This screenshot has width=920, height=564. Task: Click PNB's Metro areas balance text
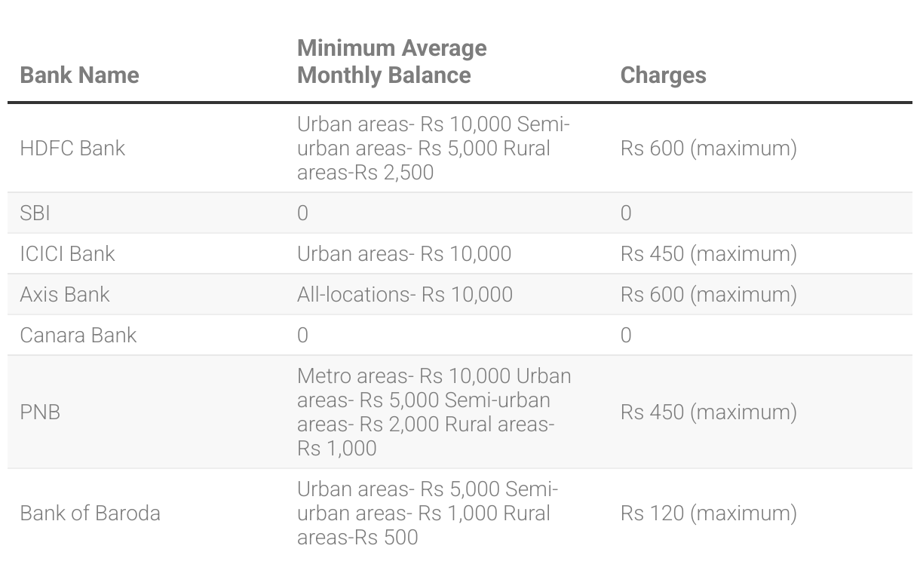434,412
